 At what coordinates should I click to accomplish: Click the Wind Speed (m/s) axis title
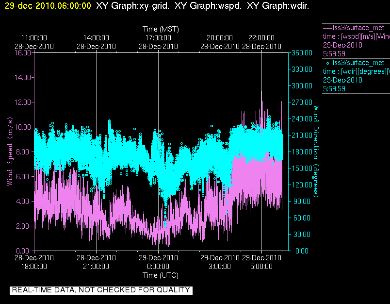(x=10, y=152)
